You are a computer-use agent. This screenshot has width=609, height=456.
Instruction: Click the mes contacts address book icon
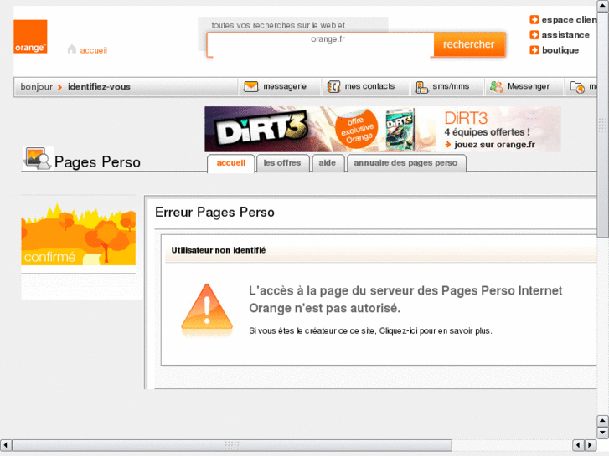pos(333,86)
